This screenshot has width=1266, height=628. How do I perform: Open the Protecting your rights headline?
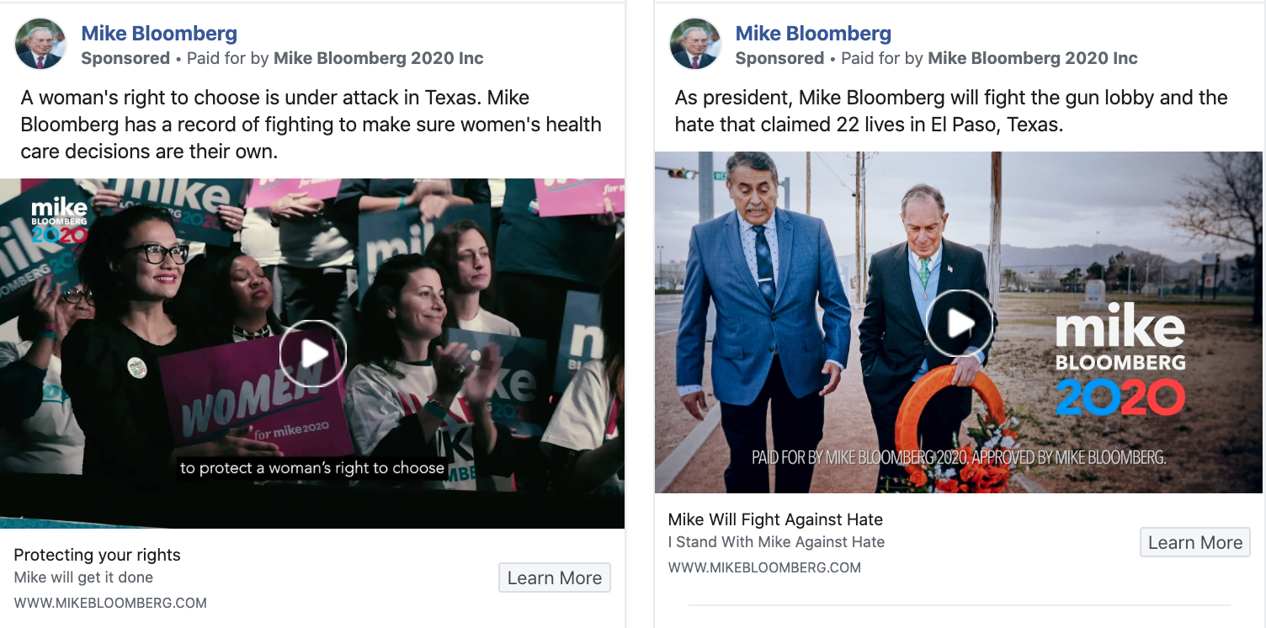98,555
